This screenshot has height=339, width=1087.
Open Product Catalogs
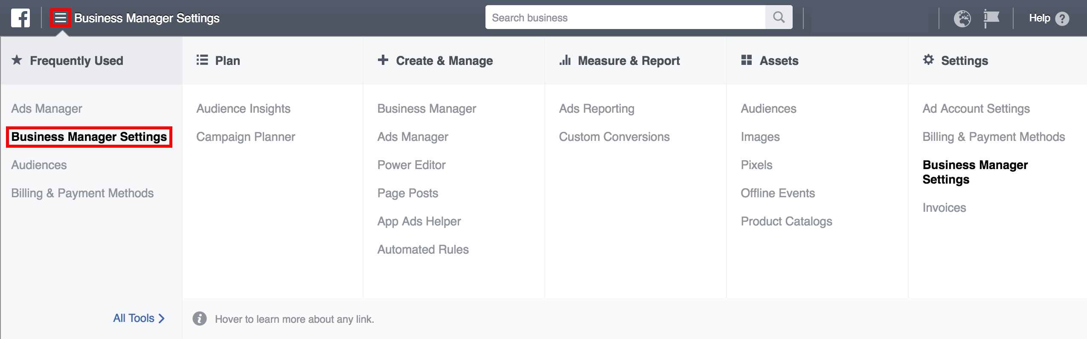tap(786, 222)
